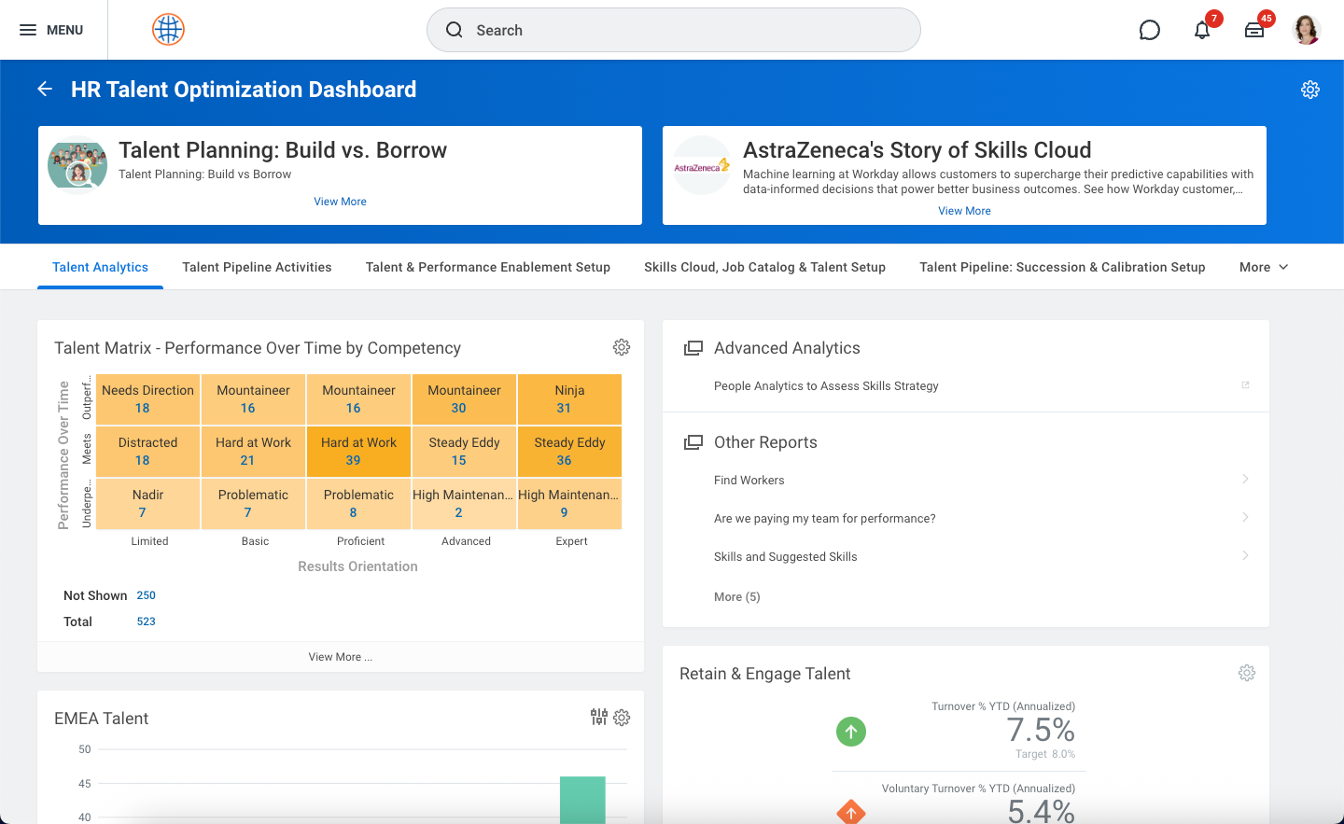The height and width of the screenshot is (824, 1344).
Task: Click View More under Talent Planning card
Action: [340, 202]
